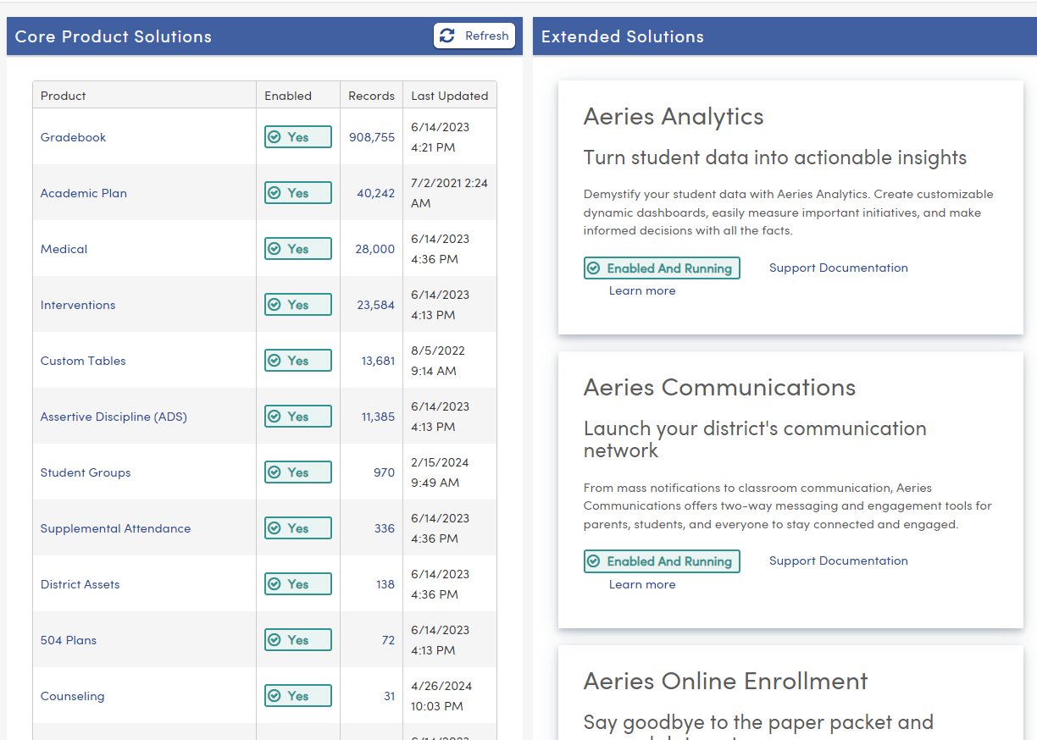
Task: Select the Interventions product link
Action: tap(78, 305)
